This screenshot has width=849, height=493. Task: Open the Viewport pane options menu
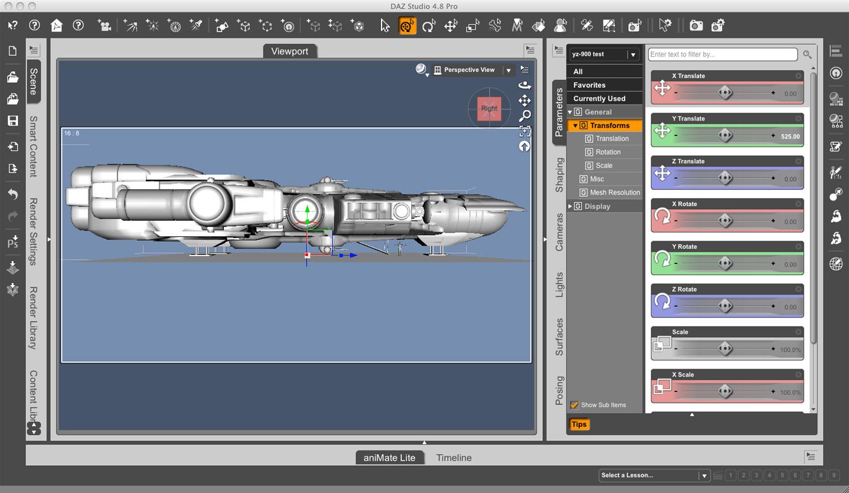pos(530,50)
